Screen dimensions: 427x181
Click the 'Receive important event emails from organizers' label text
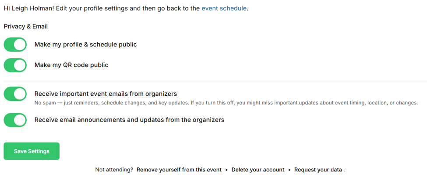coord(106,94)
